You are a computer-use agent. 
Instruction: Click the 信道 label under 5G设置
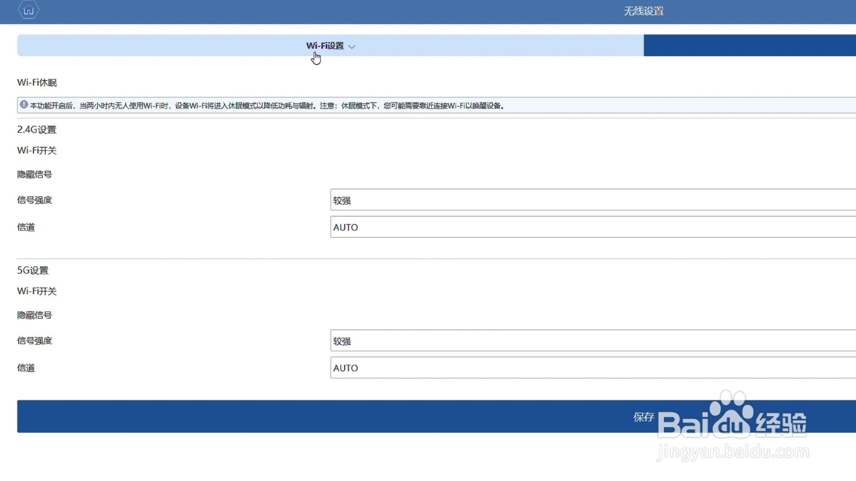coord(26,368)
